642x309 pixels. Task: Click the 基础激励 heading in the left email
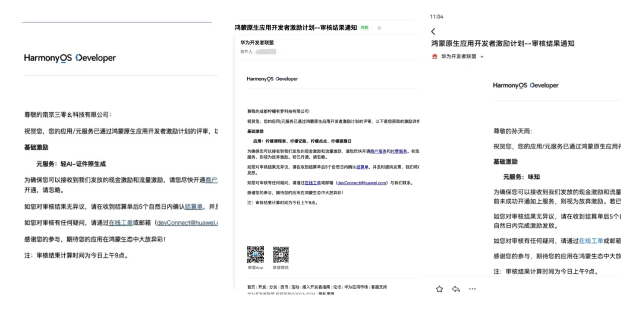[x=36, y=147]
